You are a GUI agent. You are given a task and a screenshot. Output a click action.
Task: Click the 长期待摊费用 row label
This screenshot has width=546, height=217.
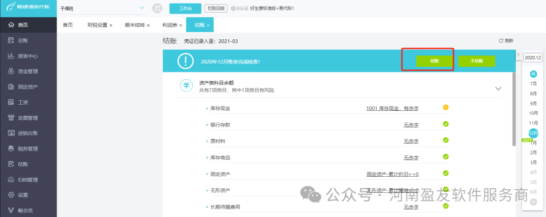coord(225,207)
